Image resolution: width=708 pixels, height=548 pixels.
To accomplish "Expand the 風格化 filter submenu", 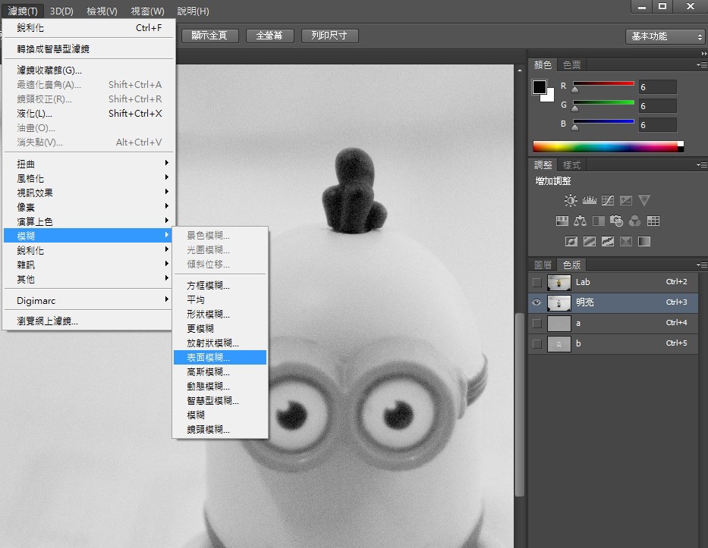I will pos(89,178).
